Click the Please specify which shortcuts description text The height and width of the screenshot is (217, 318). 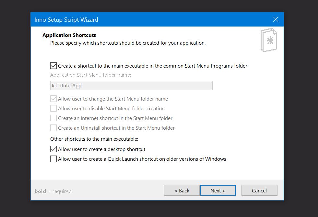tap(128, 43)
